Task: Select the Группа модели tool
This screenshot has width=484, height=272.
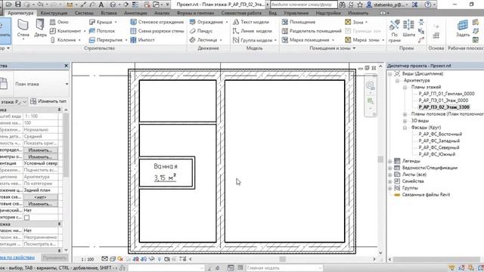Action: click(x=253, y=40)
